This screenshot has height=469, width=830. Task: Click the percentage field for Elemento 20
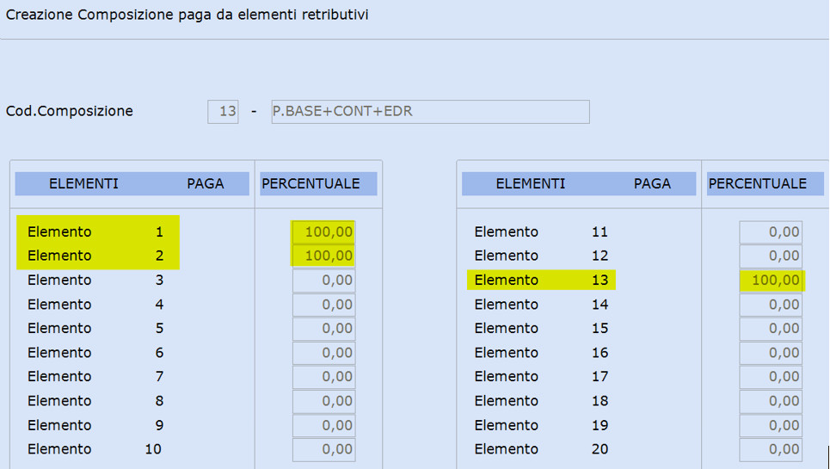(771, 449)
